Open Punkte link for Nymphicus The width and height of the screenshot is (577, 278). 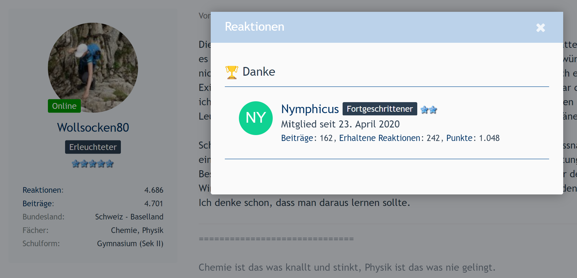(459, 138)
